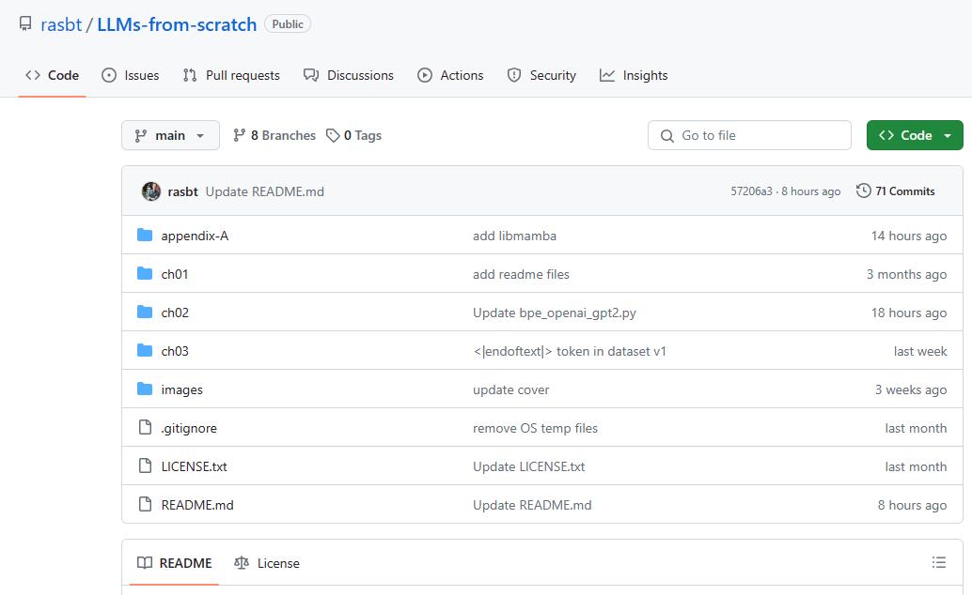This screenshot has width=972, height=595.
Task: View the Insights tab
Action: (634, 75)
